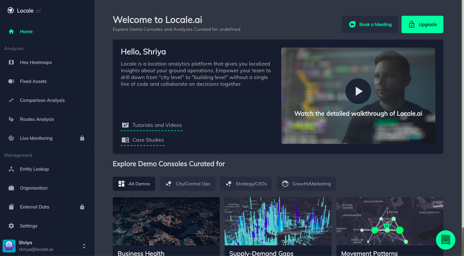Image resolution: width=464 pixels, height=256 pixels.
Task: Open Settings page
Action: coord(47,226)
